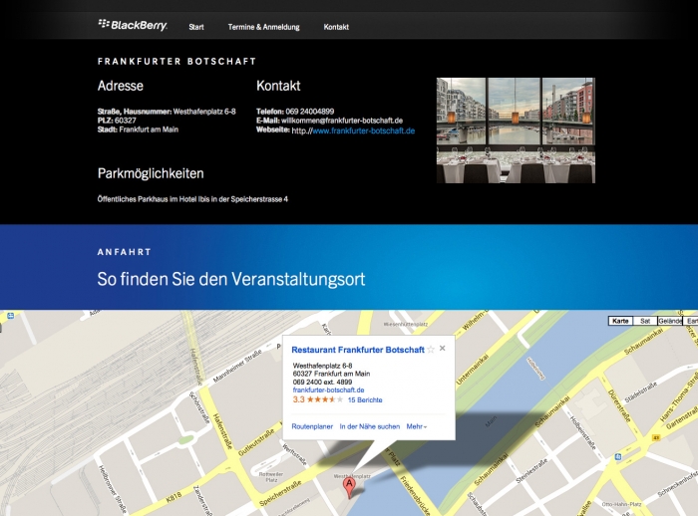Image resolution: width=698 pixels, height=516 pixels.
Task: Click the BlackBerry logo
Action: click(x=133, y=25)
